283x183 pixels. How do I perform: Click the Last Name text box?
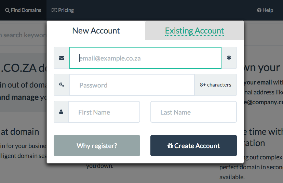tap(193, 112)
